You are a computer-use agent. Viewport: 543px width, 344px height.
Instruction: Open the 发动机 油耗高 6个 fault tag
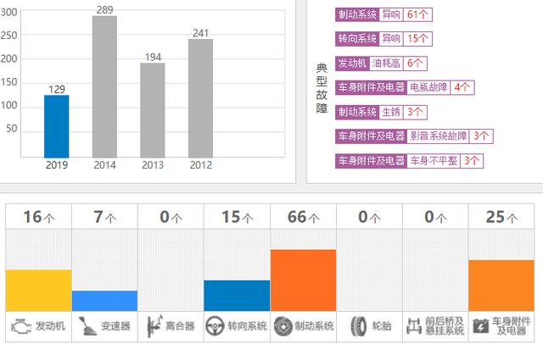click(x=381, y=64)
